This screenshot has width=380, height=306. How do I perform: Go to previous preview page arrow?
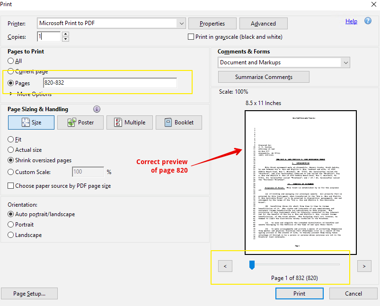(225, 266)
